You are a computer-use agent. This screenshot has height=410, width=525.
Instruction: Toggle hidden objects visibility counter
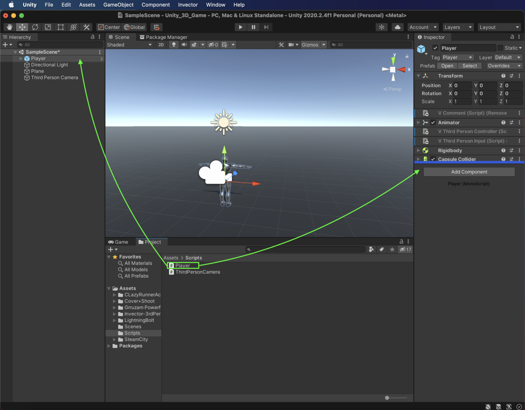213,45
